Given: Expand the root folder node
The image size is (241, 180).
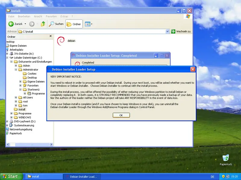Looking at the screenshot, I should coord(16,101).
